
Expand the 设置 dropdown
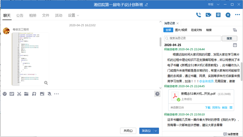73,16
